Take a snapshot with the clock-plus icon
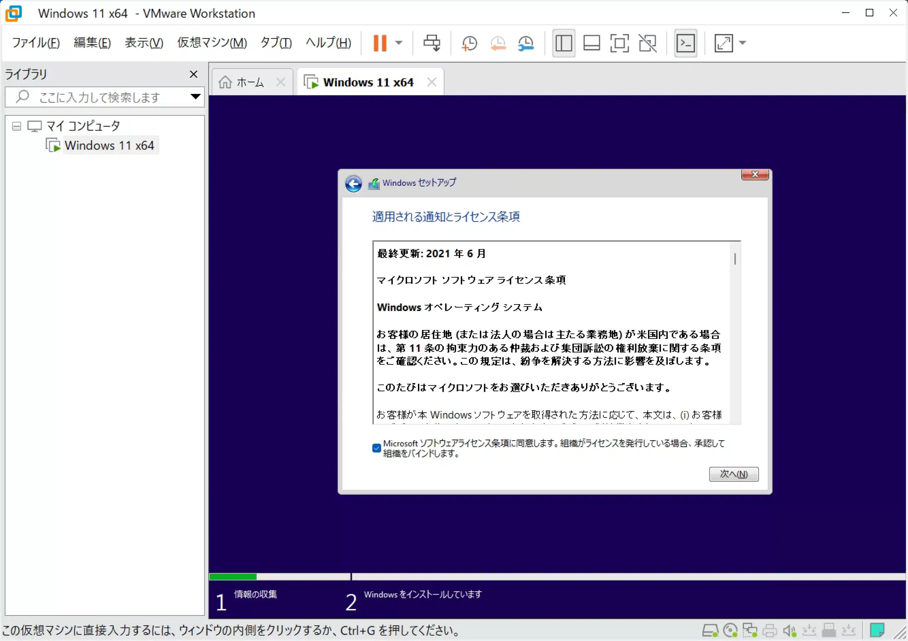This screenshot has width=908, height=641. 469,43
